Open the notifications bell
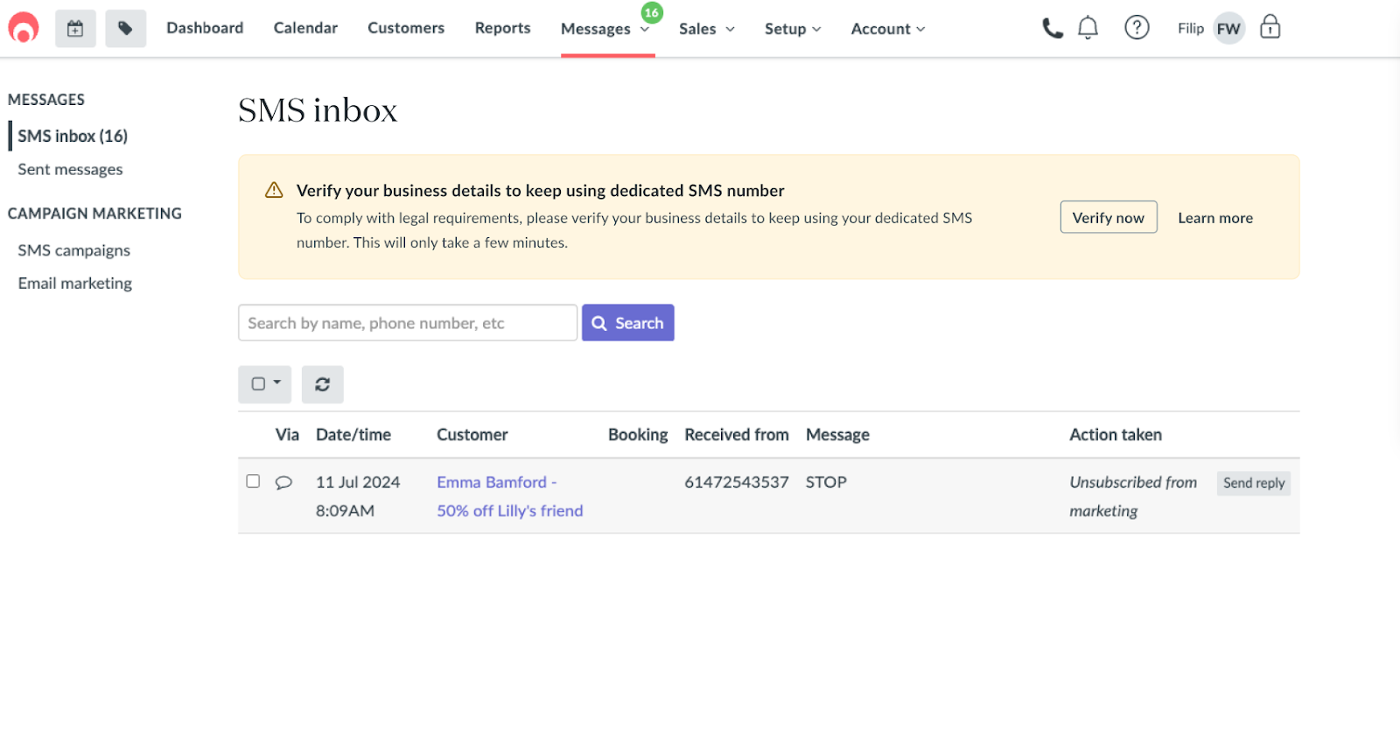The image size is (1400, 737). click(x=1088, y=28)
